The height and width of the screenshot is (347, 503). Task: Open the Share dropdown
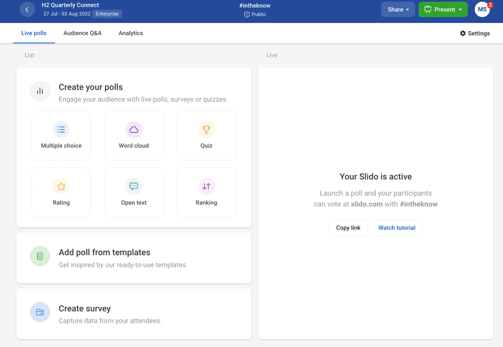point(398,10)
